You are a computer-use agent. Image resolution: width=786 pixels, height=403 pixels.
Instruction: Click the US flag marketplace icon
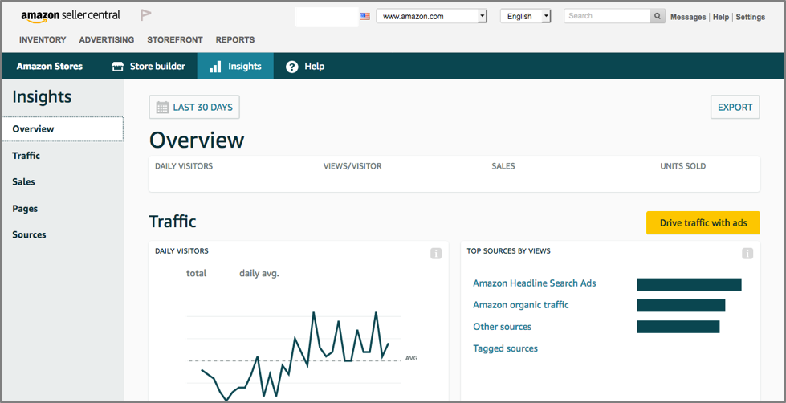click(365, 16)
